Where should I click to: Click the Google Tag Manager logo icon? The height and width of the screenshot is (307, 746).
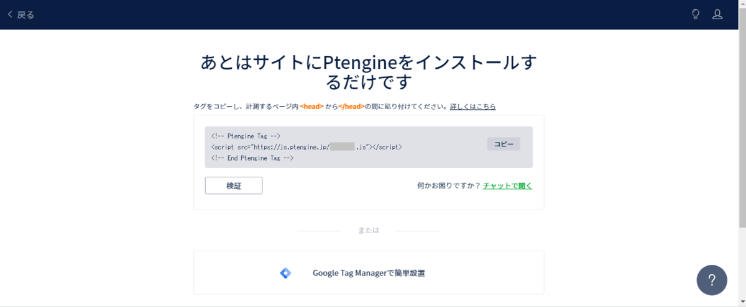(285, 273)
